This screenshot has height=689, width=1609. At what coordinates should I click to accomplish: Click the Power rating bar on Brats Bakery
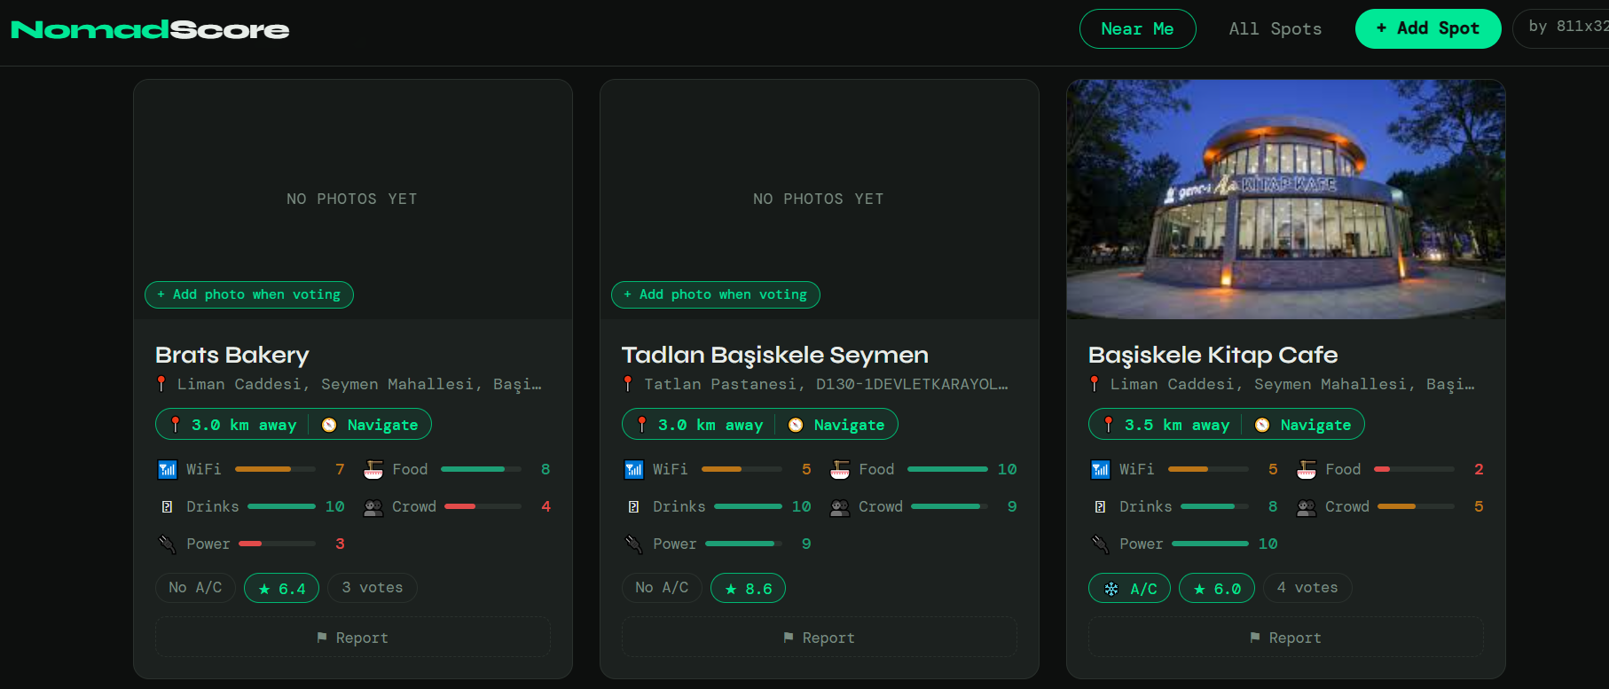(277, 544)
